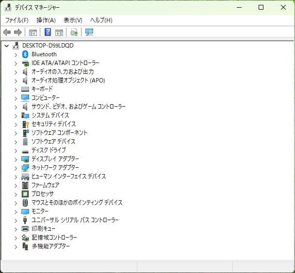Select ヒューマン インターフェイス デバイス row text
This screenshot has height=273, width=295.
(68, 177)
